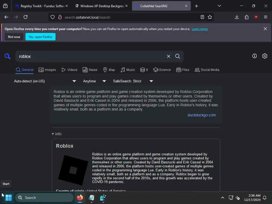Image resolution: width=272 pixels, height=204 pixels.
Task: Open the Windows Start menu
Action: 8,198
